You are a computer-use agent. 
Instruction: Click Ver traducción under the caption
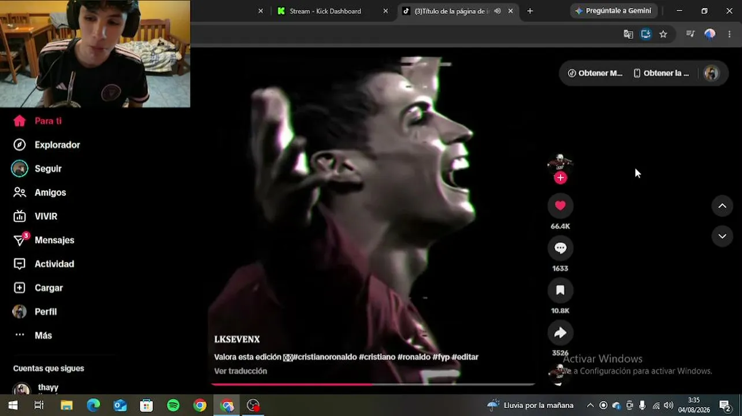(240, 371)
